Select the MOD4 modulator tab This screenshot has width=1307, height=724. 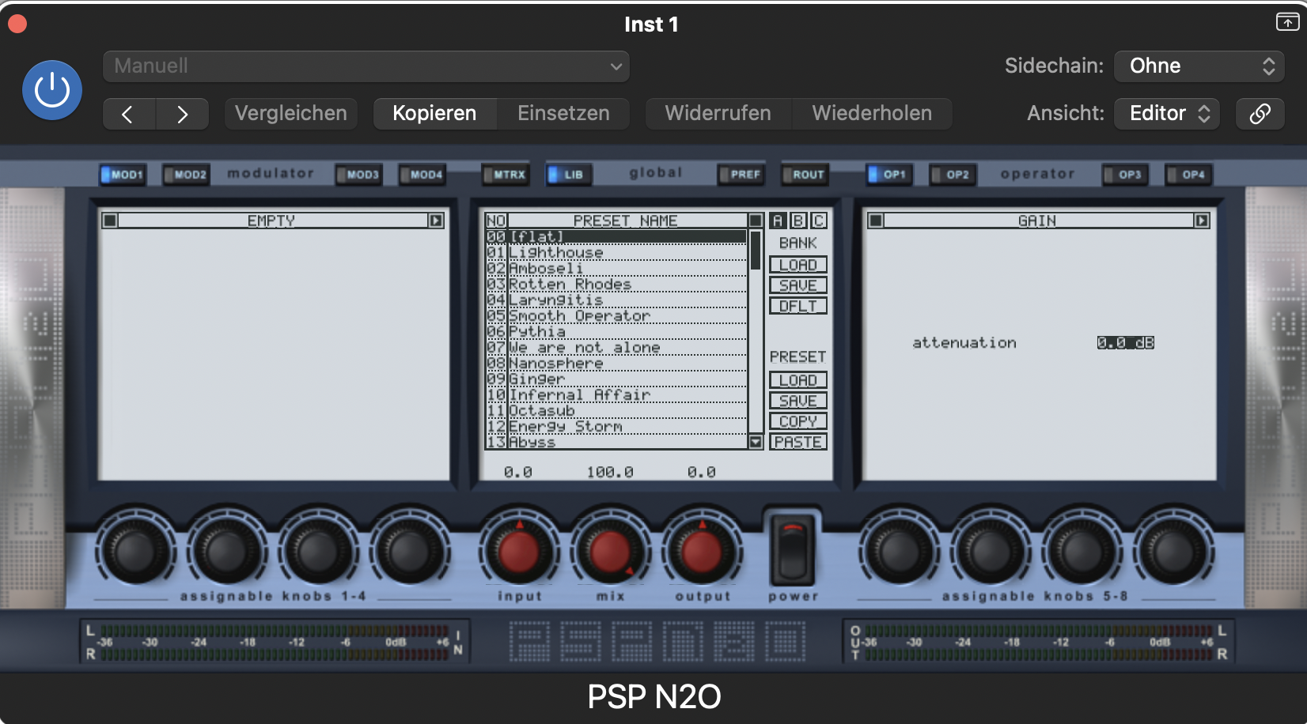pyautogui.click(x=422, y=174)
